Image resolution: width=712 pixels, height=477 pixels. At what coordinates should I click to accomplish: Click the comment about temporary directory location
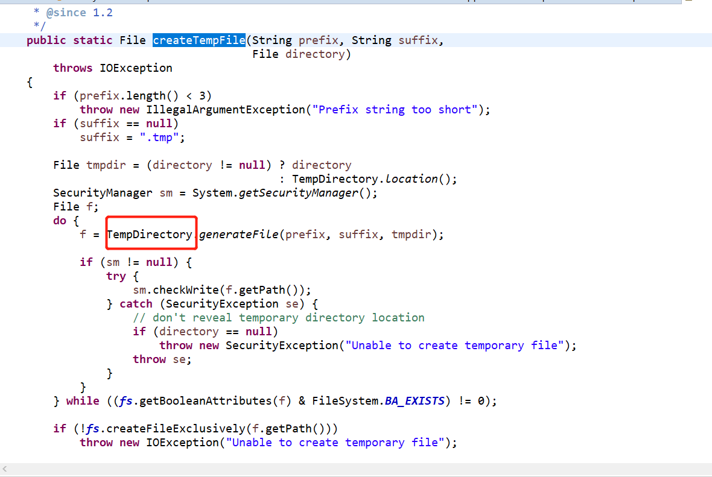point(278,317)
